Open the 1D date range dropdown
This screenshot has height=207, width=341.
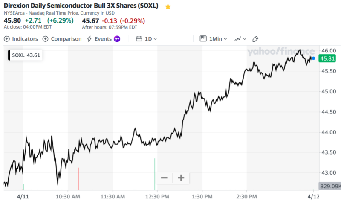[150, 39]
